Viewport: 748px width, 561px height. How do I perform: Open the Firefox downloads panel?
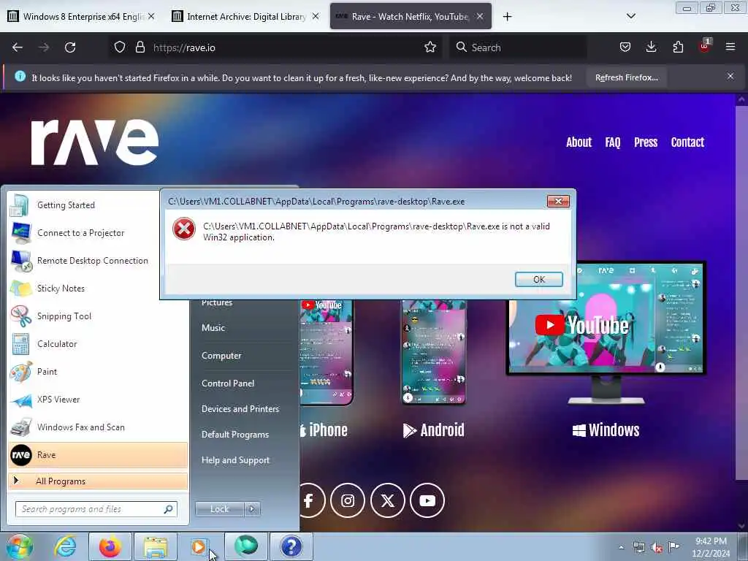[651, 47]
